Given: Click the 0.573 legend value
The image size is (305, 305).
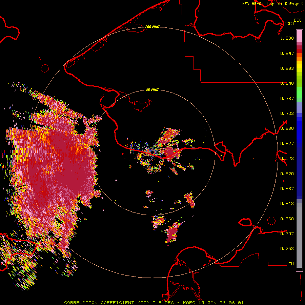Looking at the screenshot, I should 287,159.
